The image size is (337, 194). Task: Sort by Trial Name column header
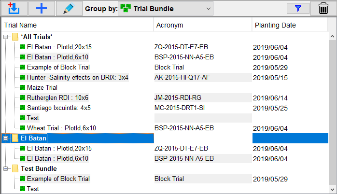tap(77, 25)
